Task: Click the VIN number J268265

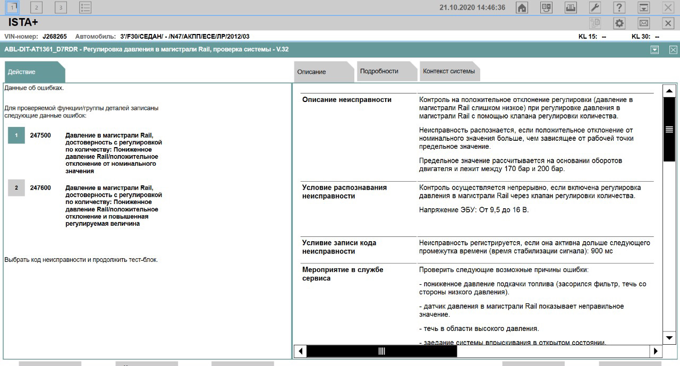Action: pos(55,37)
